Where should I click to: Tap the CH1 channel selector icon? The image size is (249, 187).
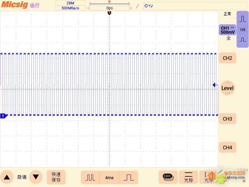(168, 177)
